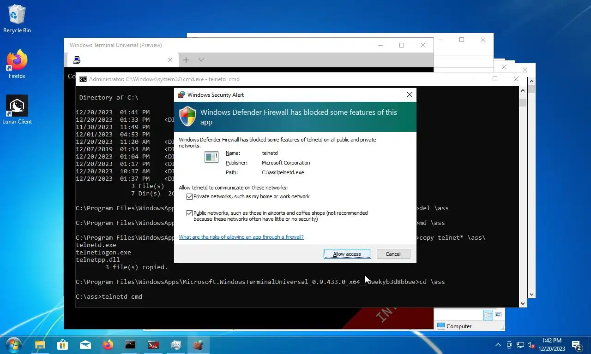Open the taskbar clock and date
The width and height of the screenshot is (591, 354).
click(x=552, y=345)
